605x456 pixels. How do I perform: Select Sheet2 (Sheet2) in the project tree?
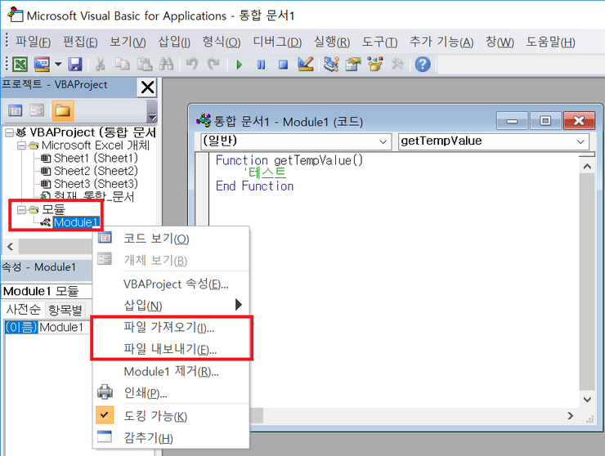click(x=96, y=171)
